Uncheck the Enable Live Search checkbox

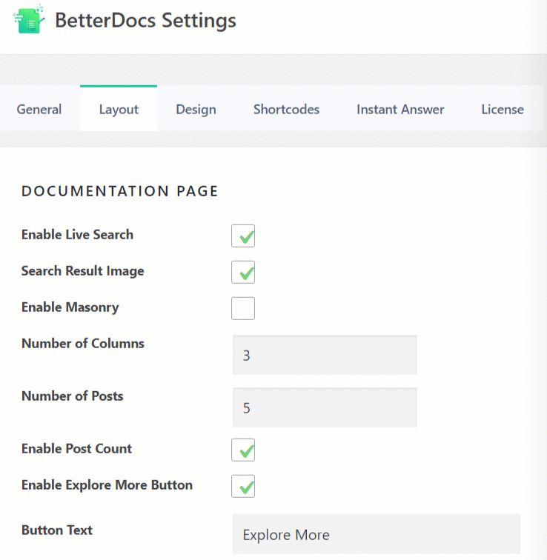243,236
